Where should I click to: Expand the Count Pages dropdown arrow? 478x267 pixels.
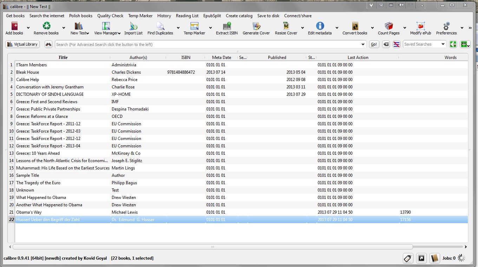click(x=405, y=28)
